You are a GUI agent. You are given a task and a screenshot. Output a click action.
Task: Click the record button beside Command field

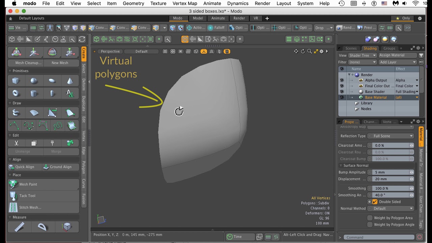(420, 237)
